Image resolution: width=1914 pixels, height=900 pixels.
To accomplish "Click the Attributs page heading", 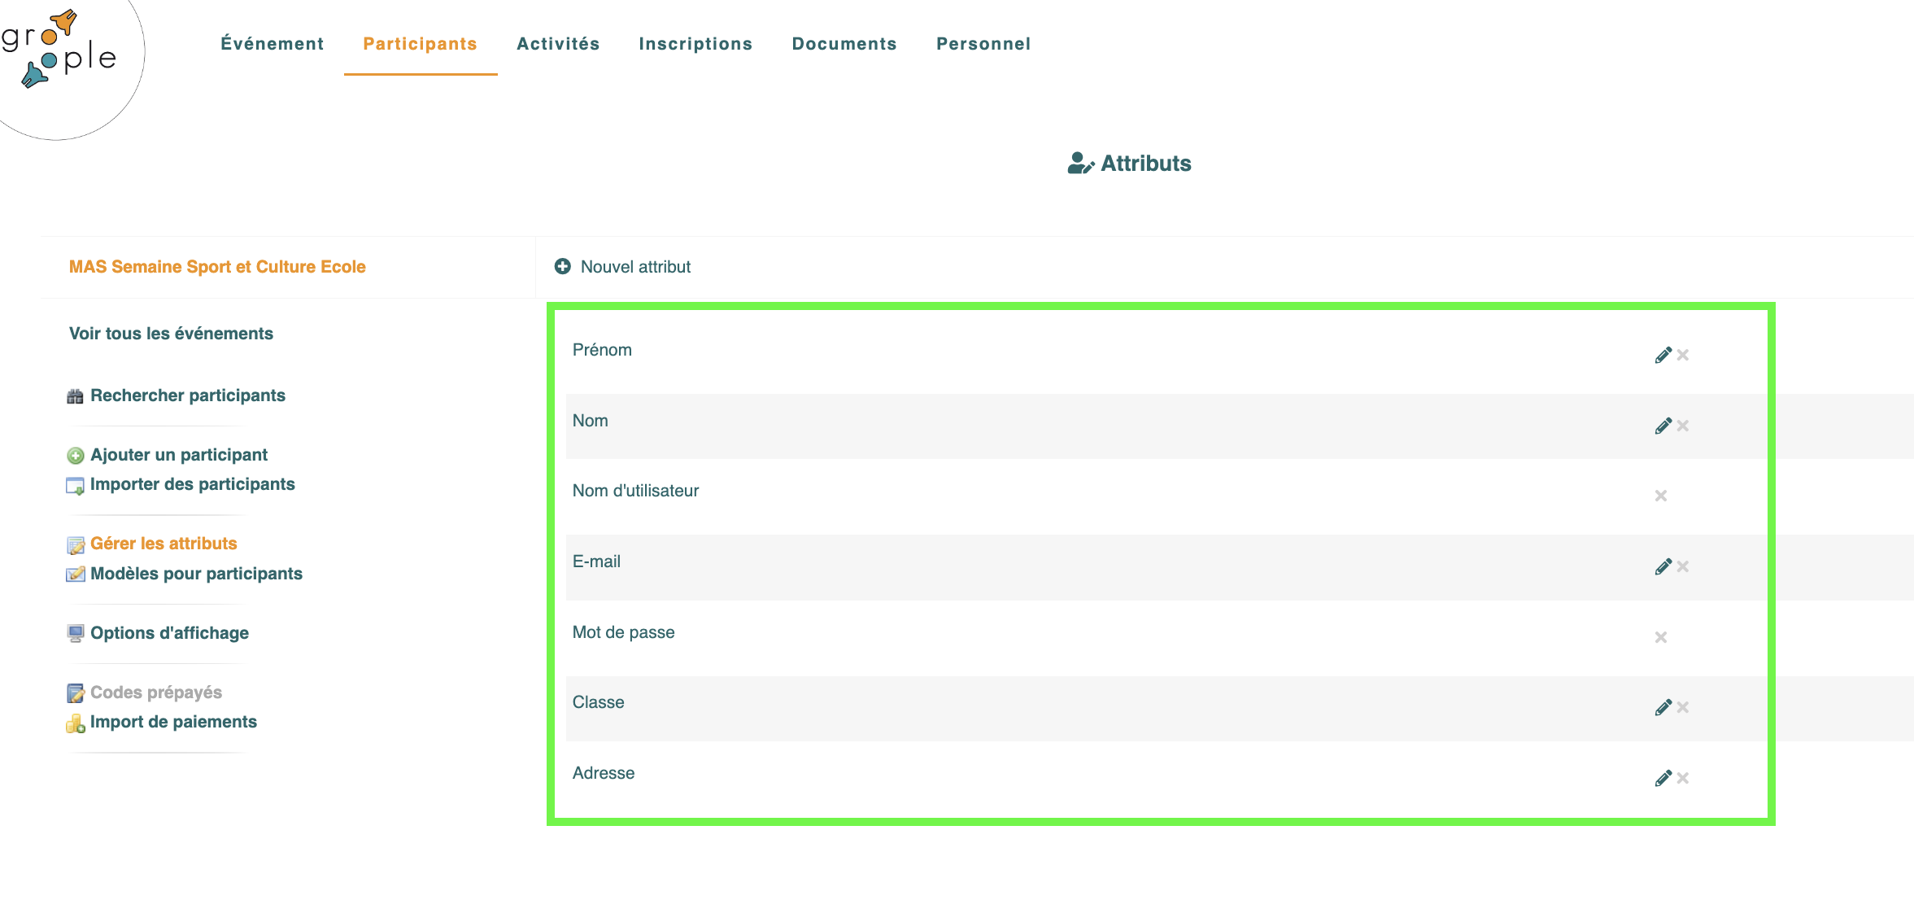I will pos(1145,164).
